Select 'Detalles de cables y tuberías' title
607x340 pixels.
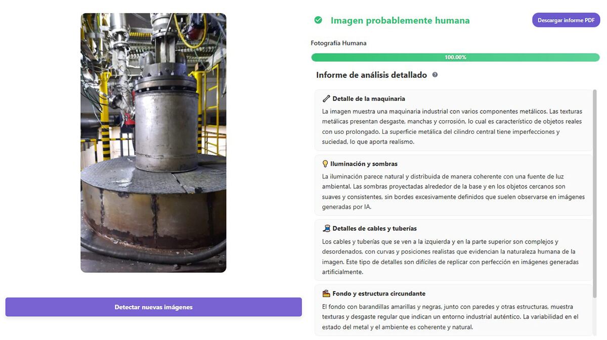coord(375,228)
